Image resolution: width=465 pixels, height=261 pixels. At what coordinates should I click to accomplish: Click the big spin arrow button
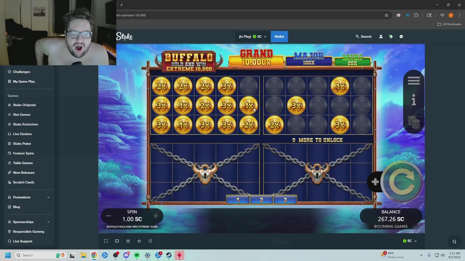pyautogui.click(x=401, y=182)
